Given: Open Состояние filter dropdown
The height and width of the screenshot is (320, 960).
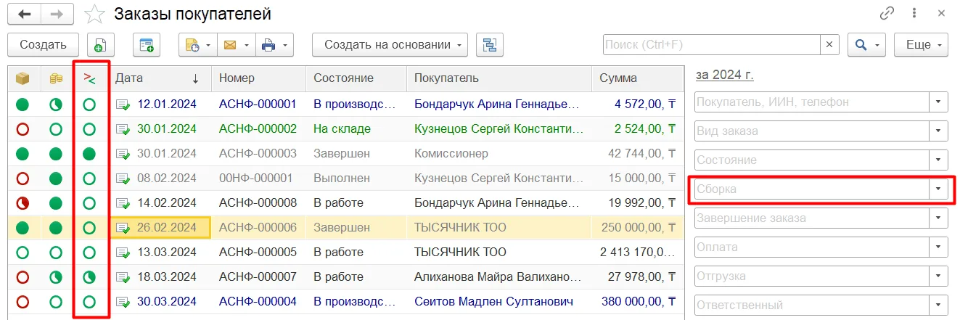Looking at the screenshot, I should coord(939,160).
